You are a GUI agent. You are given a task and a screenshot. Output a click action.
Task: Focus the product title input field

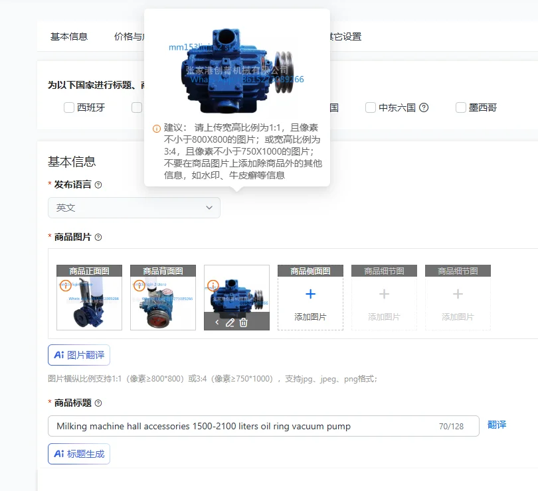(264, 426)
